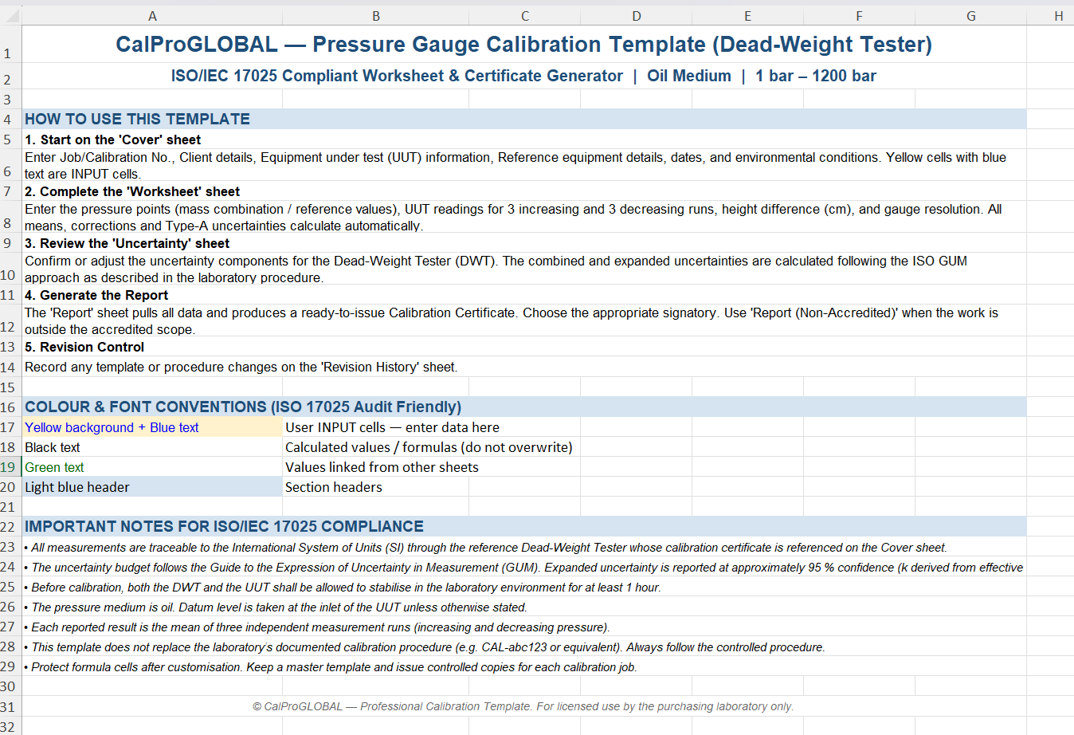
Task: Select column A header
Action: (152, 16)
